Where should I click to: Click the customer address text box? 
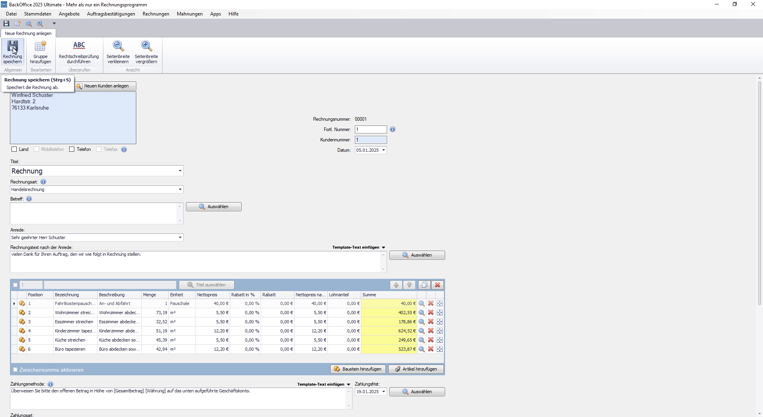(x=73, y=118)
